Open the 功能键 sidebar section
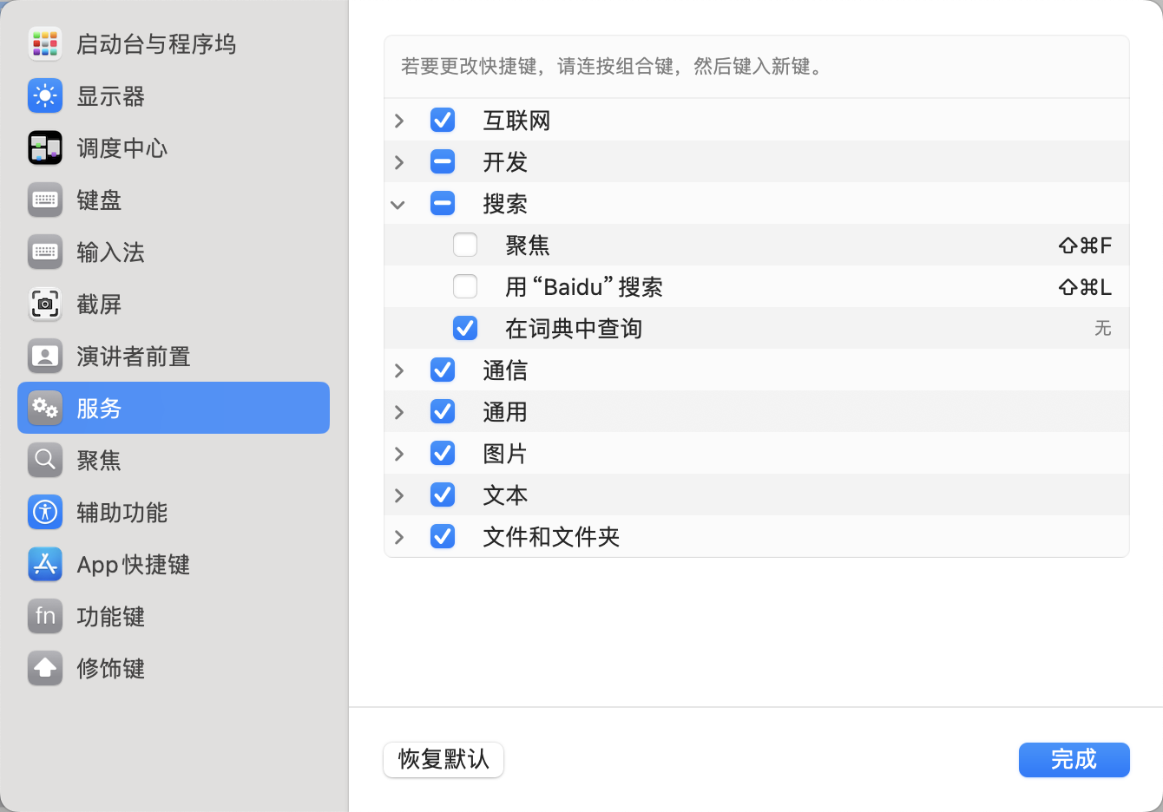The height and width of the screenshot is (812, 1163). [x=110, y=617]
